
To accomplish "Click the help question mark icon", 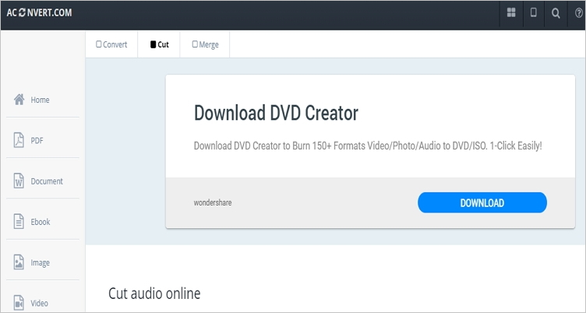I will click(578, 13).
